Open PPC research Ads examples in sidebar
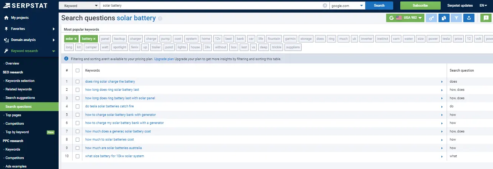Screen dimensions: 493x169 coord(16,166)
